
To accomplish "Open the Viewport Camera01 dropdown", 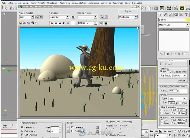I will point(59,17).
